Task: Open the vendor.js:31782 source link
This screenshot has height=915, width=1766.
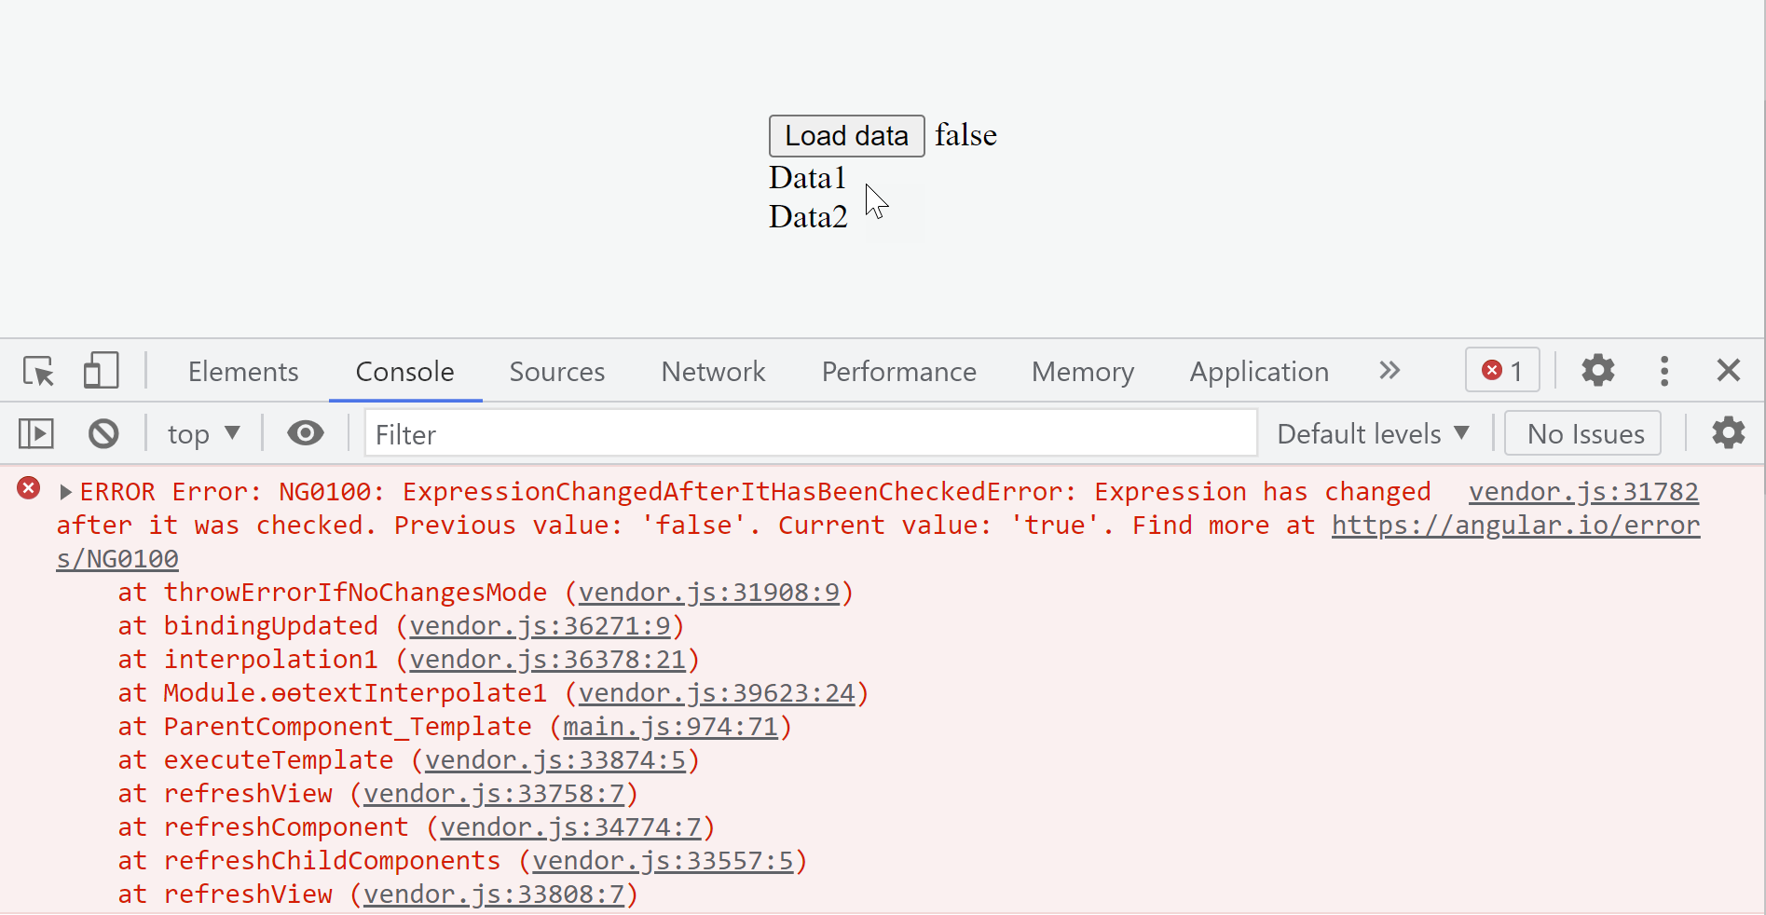Action: point(1583,492)
